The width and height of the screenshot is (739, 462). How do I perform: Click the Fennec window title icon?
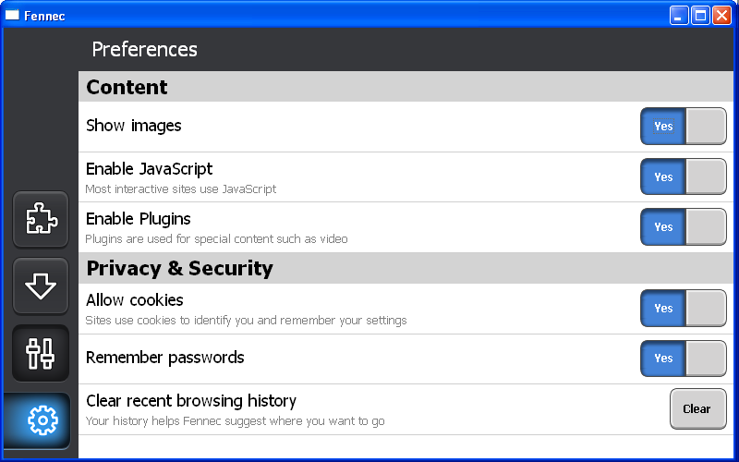[12, 16]
